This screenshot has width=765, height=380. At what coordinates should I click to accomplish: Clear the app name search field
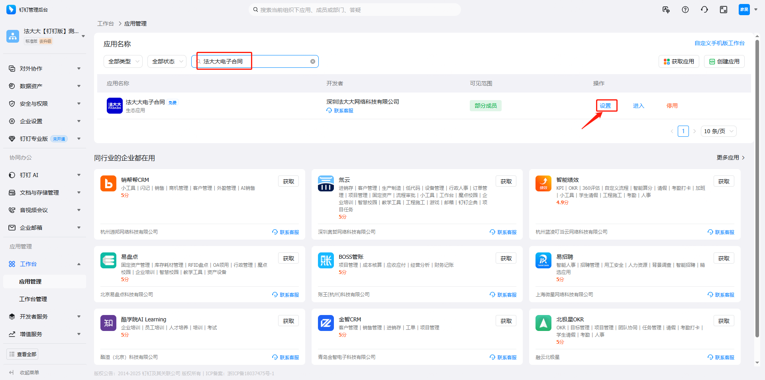click(313, 61)
